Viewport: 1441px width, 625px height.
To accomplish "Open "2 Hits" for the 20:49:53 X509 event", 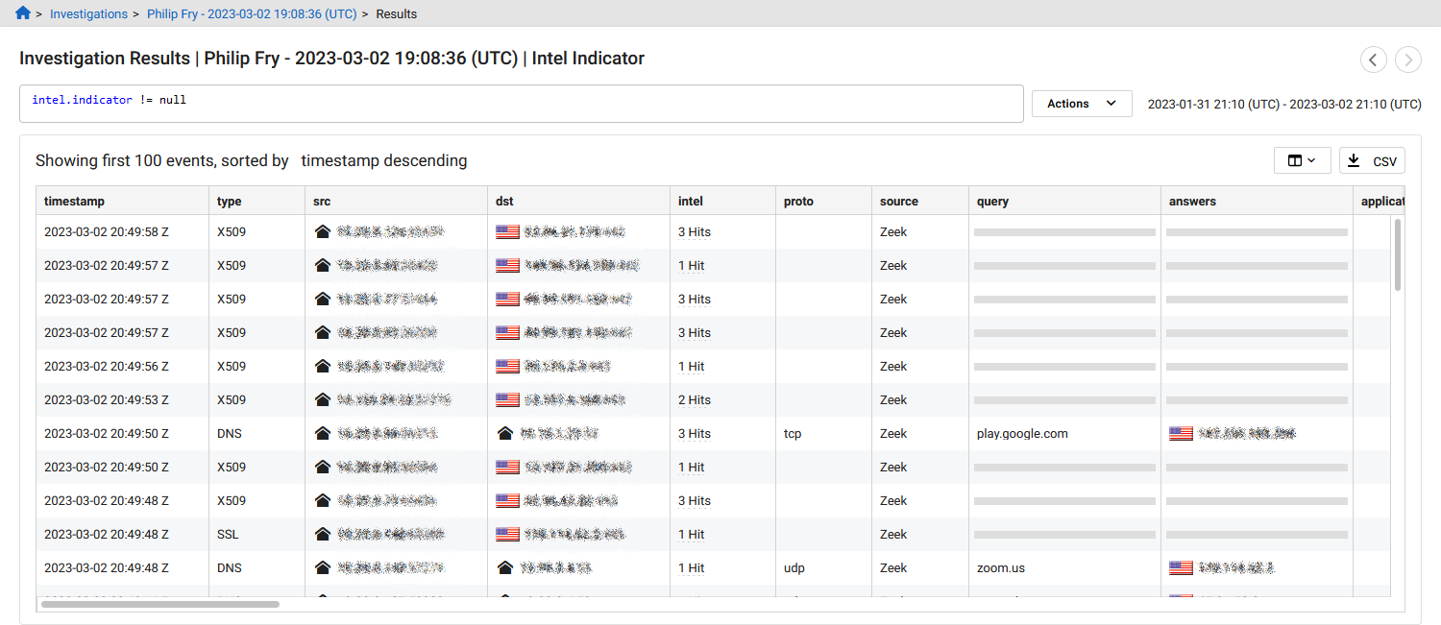I will pos(692,399).
